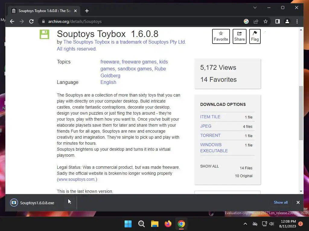Open the JPEG download option
This screenshot has height=231, width=309.
coord(205,126)
